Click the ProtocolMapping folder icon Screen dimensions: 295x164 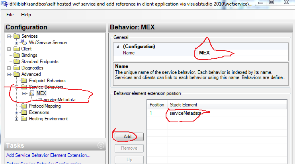tap(24, 106)
